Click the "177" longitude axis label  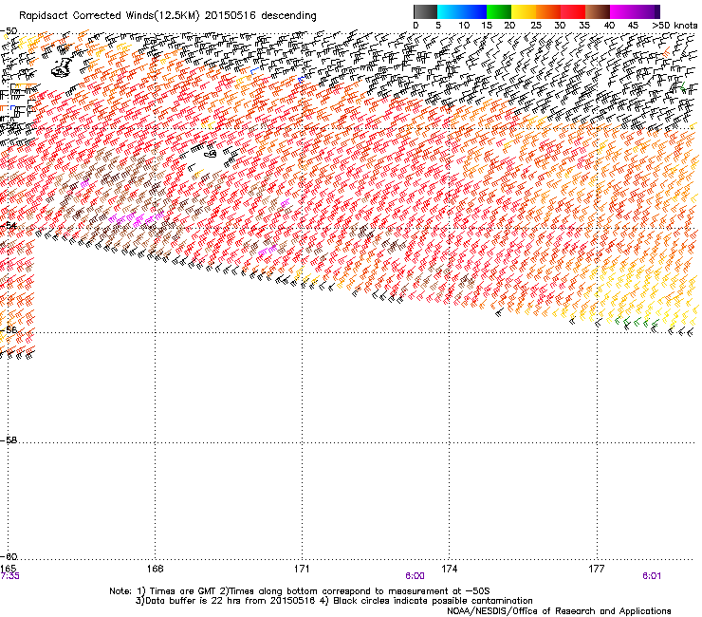coord(597,569)
